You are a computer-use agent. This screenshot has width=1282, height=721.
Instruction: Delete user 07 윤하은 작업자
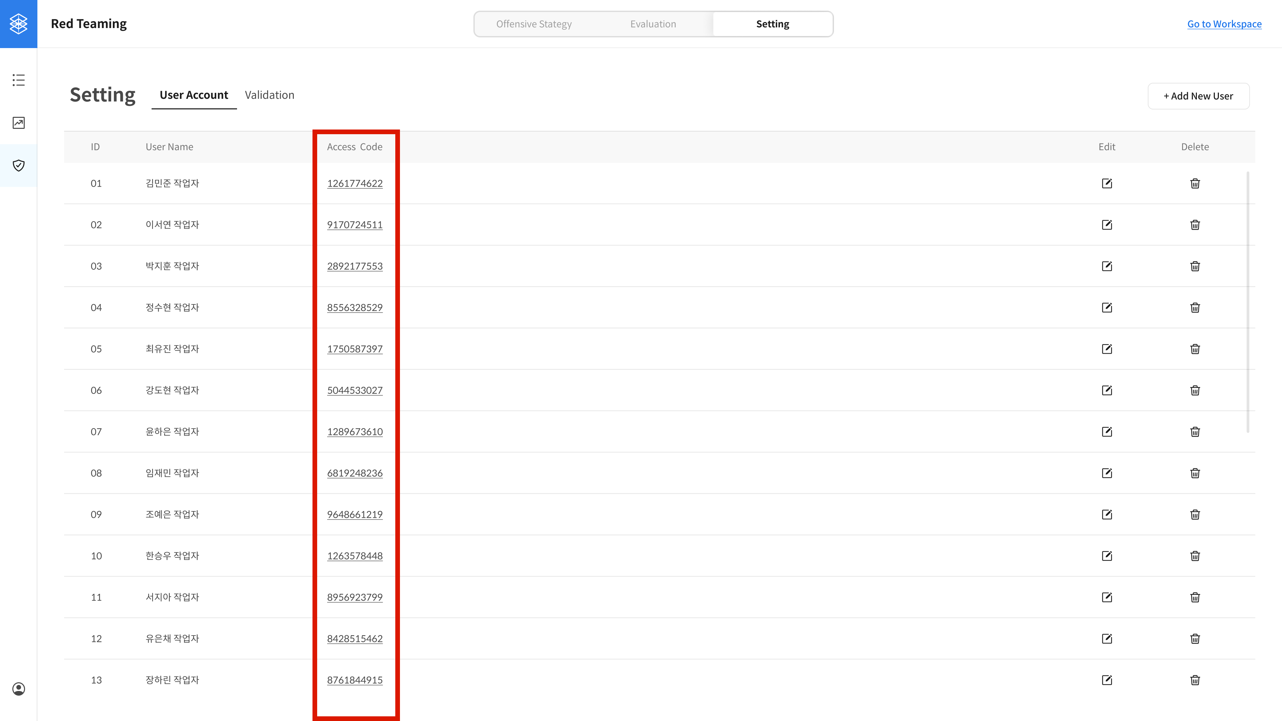tap(1195, 432)
